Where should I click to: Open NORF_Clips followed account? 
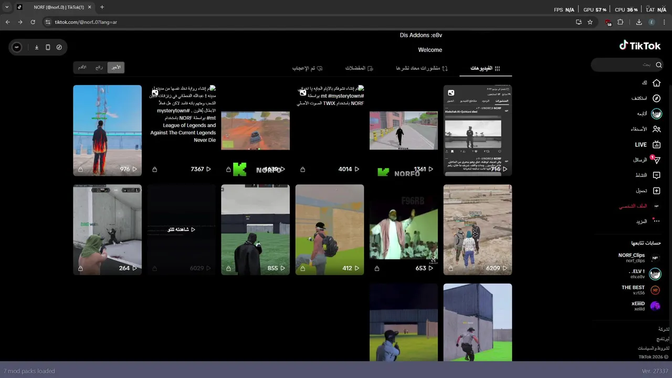(x=639, y=258)
